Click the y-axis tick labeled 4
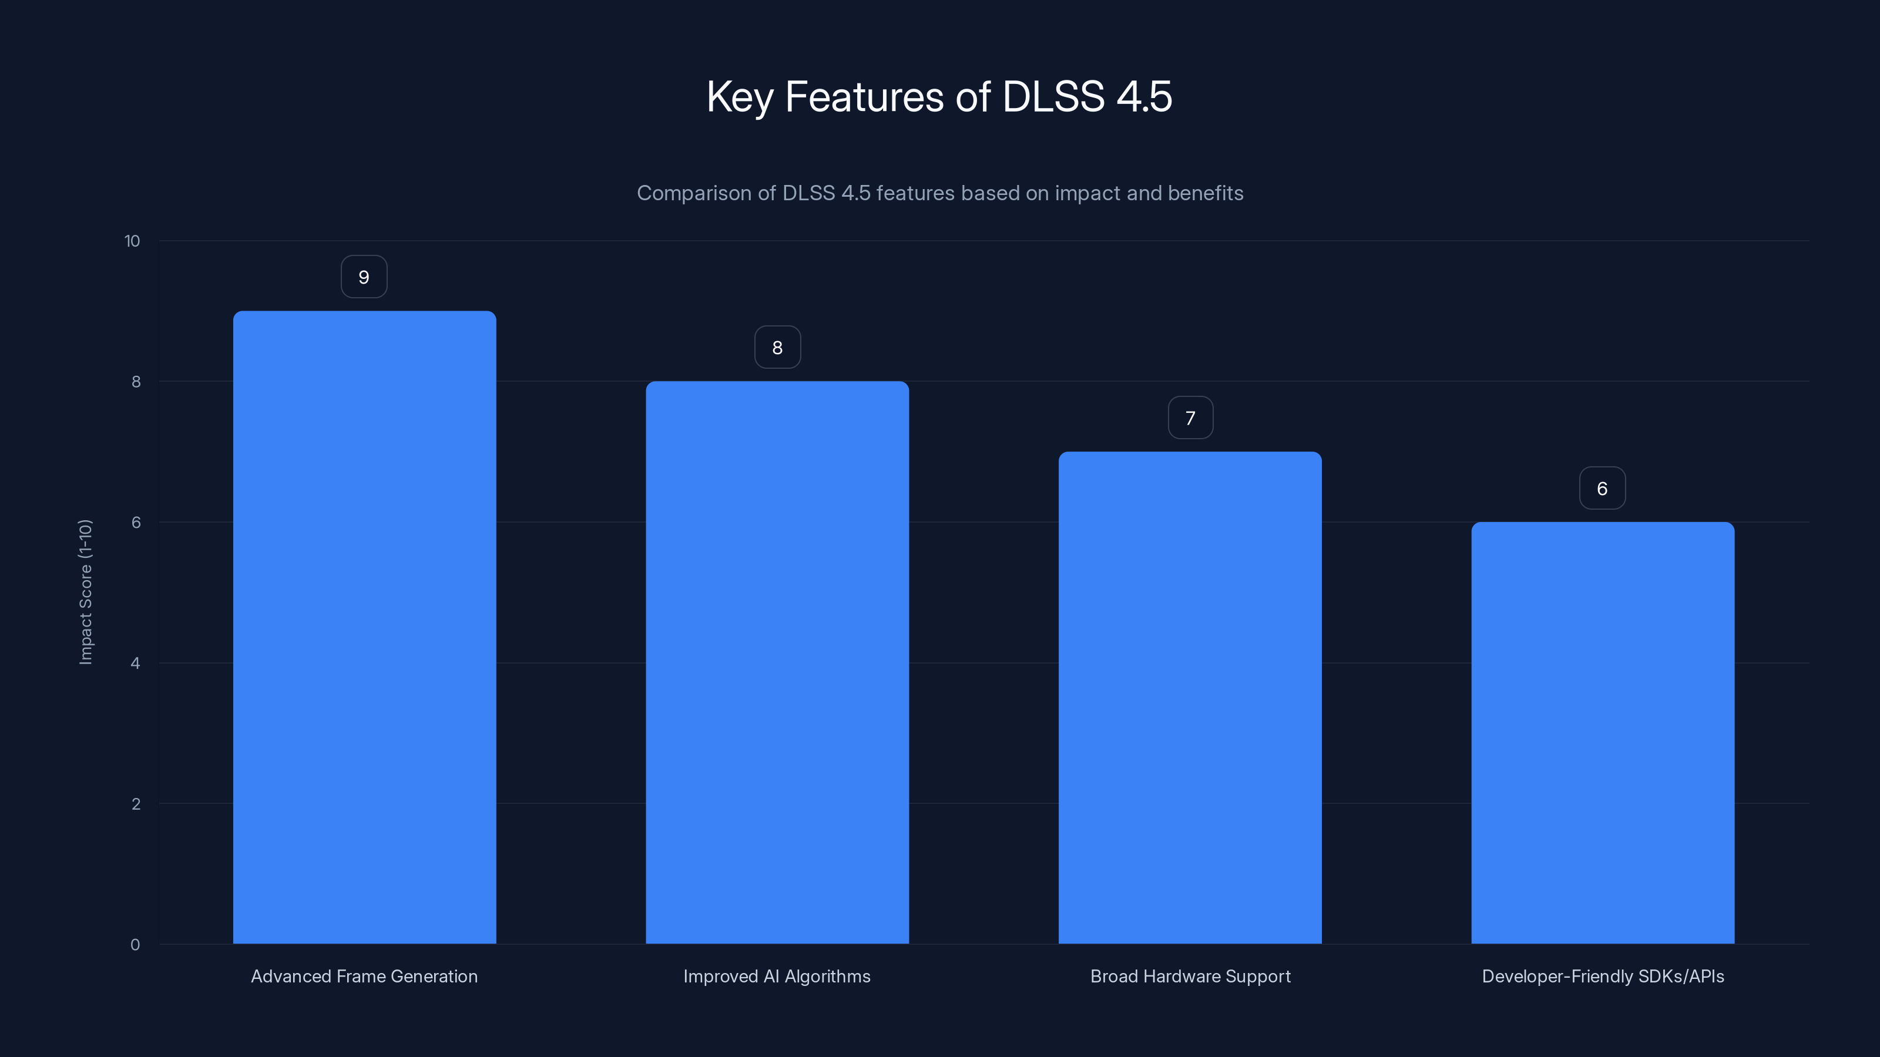Viewport: 1880px width, 1057px height. click(x=136, y=663)
